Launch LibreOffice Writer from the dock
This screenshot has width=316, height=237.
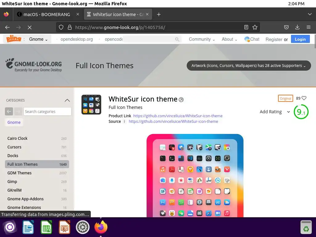28,227
